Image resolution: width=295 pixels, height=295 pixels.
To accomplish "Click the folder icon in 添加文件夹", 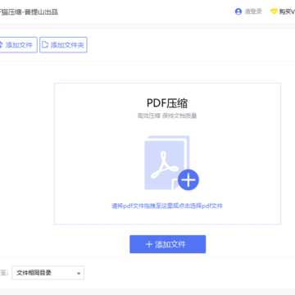I will click(45, 44).
